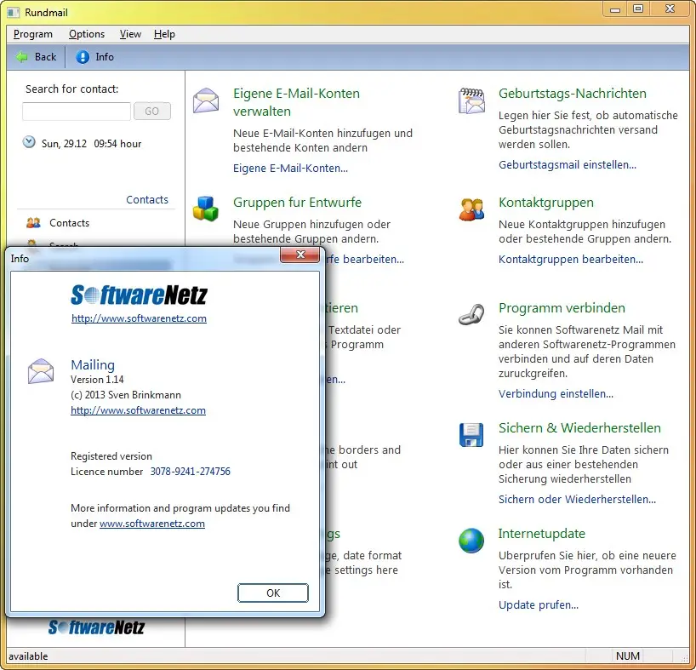696x670 pixels.
Task: Open the View menu
Action: click(130, 34)
